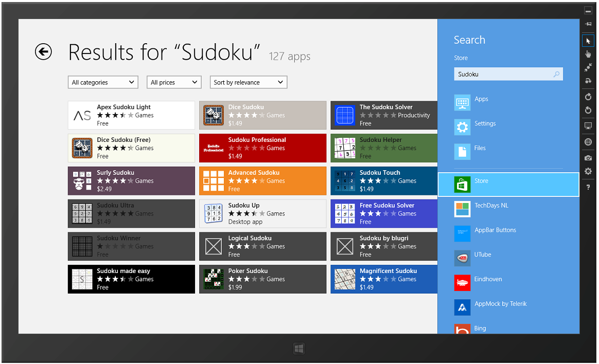Image resolution: width=599 pixels, height=364 pixels.
Task: Open the Free Sudoku Solver tile
Action: tap(384, 214)
